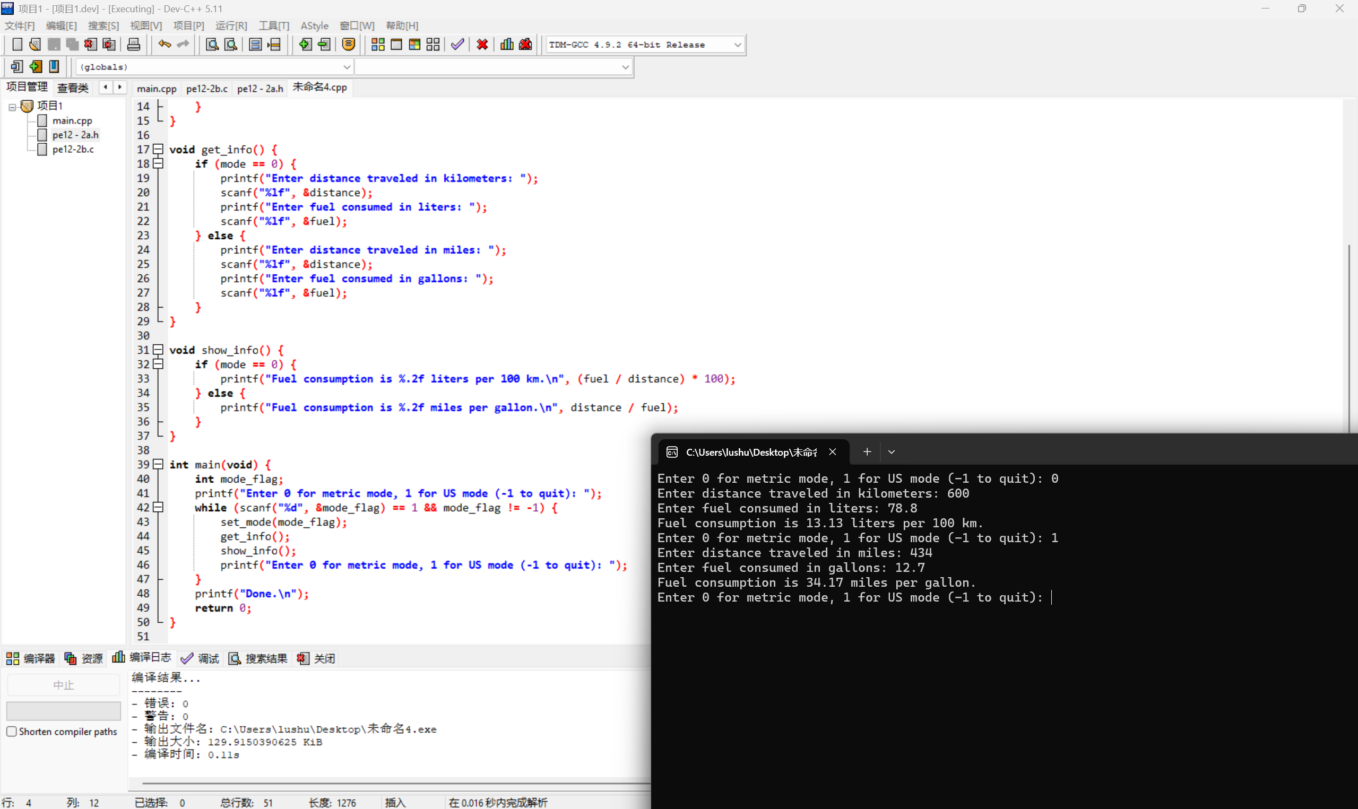Open the 运行[R] menu
This screenshot has height=809, width=1358.
click(x=231, y=25)
